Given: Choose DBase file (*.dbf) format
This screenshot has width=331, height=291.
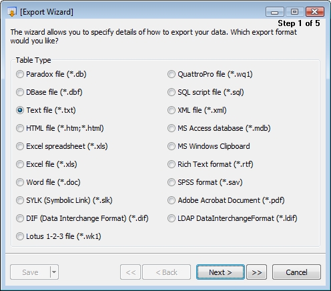Looking at the screenshot, I should click(49, 92).
